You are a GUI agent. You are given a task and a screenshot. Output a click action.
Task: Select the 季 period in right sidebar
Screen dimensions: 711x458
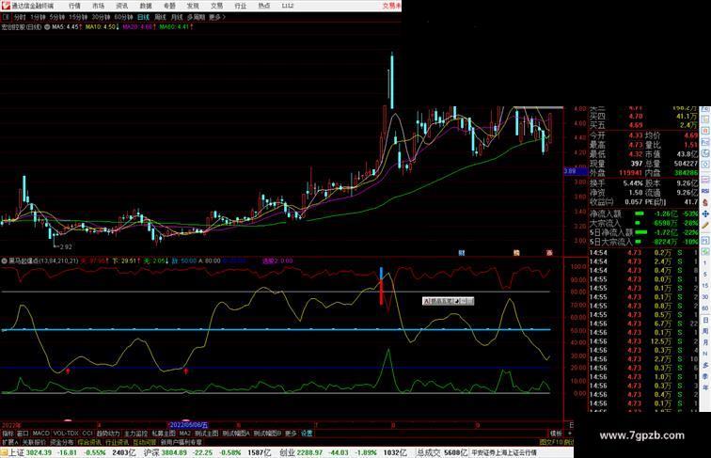[705, 376]
